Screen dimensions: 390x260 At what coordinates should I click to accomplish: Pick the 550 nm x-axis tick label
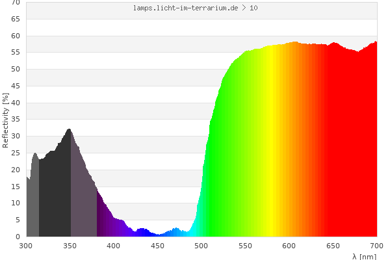point(245,245)
